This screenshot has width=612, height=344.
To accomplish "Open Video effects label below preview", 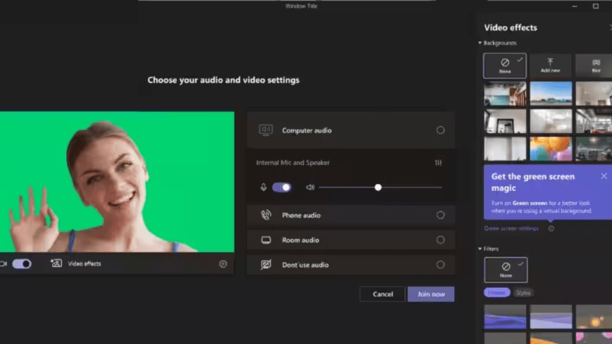I will coord(84,263).
